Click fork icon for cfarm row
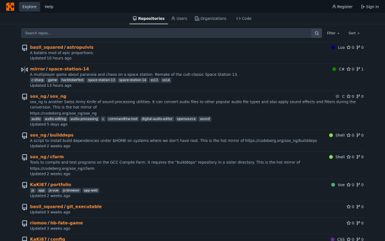385x241 pixels. [x=358, y=157]
